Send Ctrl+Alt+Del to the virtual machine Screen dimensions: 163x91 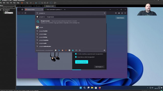tap(27, 3)
